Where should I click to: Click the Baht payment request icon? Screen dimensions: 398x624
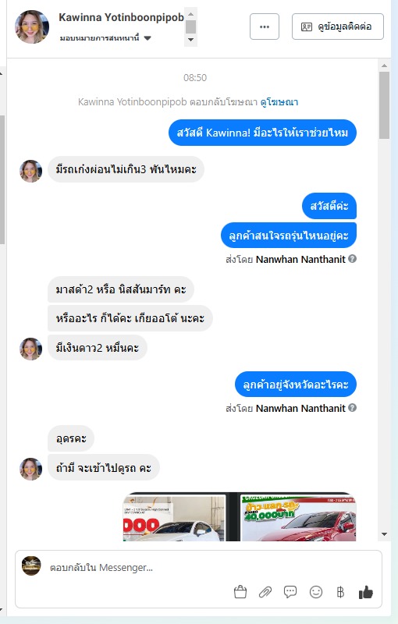tap(340, 592)
